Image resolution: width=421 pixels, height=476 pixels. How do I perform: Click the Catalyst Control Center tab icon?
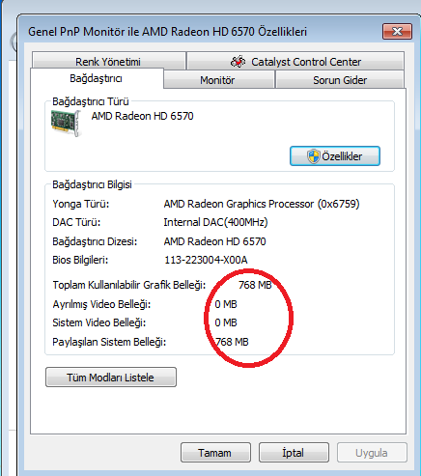coord(238,61)
